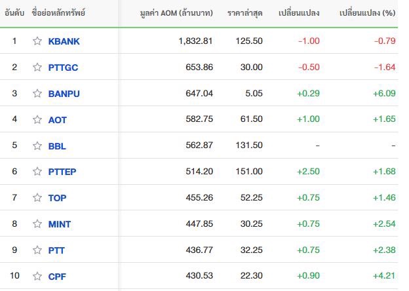Viewport: 409px width, 291px height.
Task: Toggle favorite star for KBANK
Action: click(37, 41)
